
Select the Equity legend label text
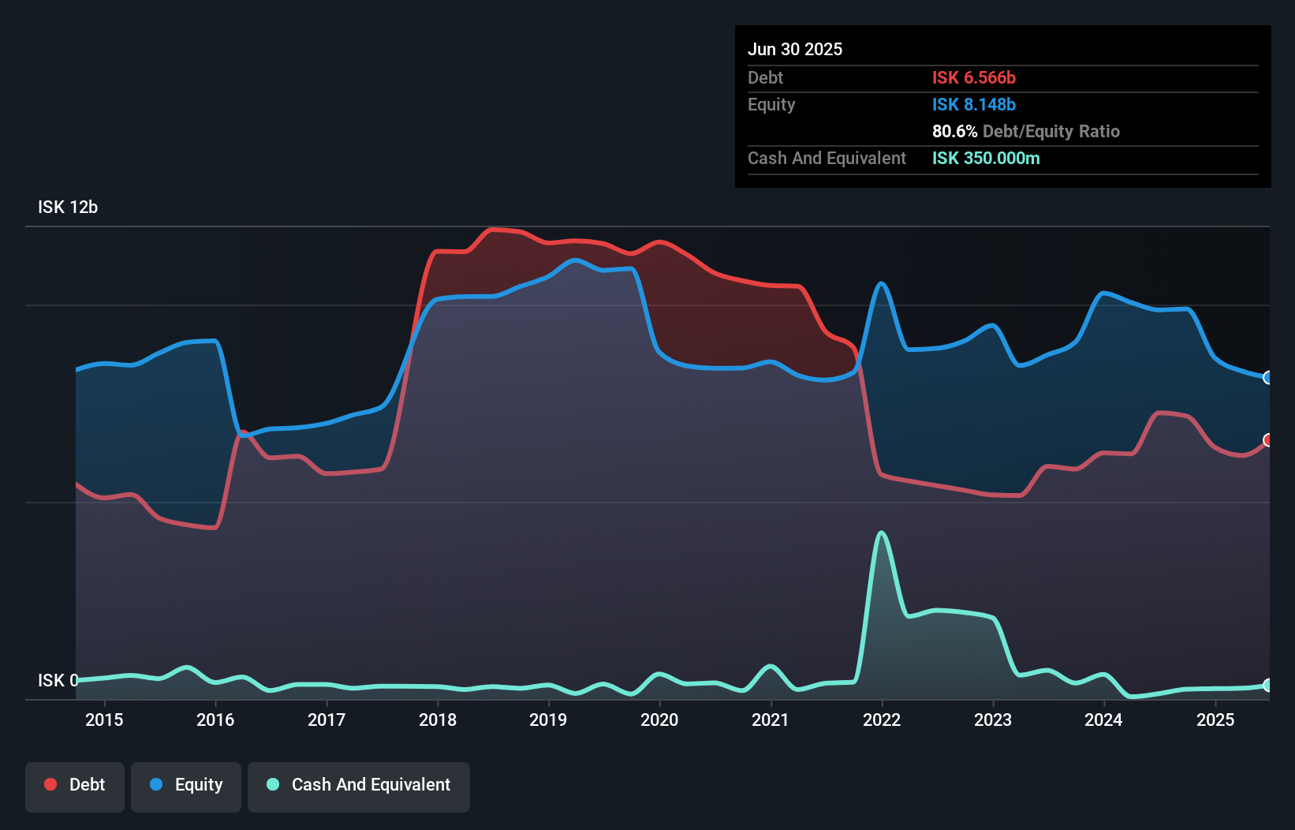point(199,784)
